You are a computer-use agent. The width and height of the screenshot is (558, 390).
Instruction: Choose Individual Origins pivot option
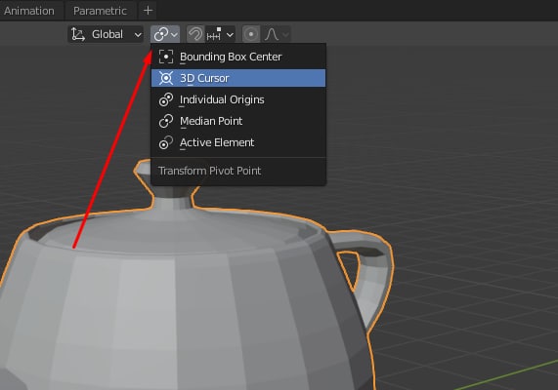pos(238,99)
